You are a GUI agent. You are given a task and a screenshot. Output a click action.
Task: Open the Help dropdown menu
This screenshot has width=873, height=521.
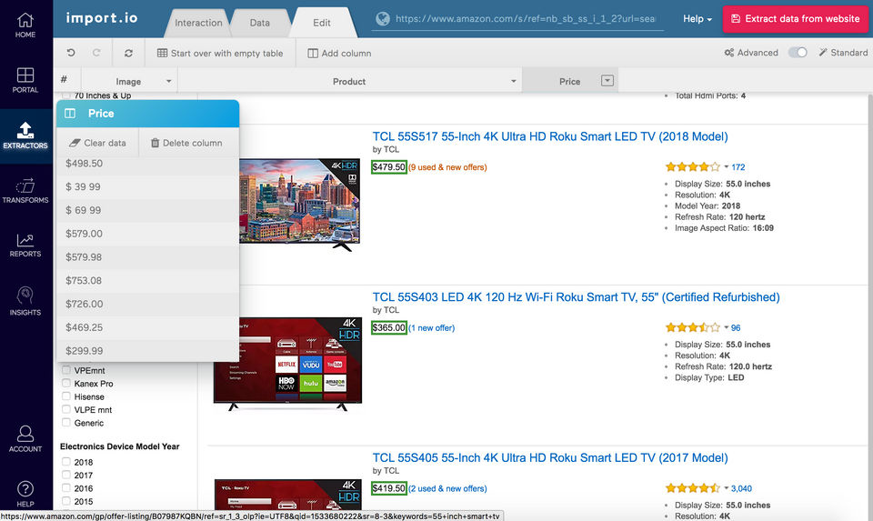tap(697, 19)
